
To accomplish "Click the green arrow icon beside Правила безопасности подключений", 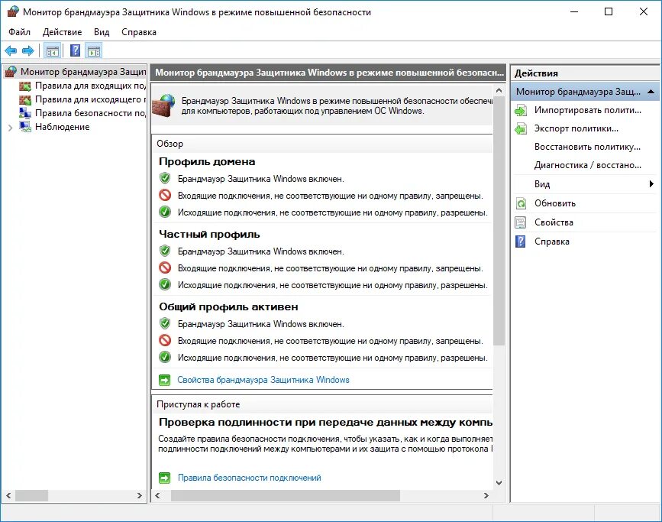I will click(165, 478).
